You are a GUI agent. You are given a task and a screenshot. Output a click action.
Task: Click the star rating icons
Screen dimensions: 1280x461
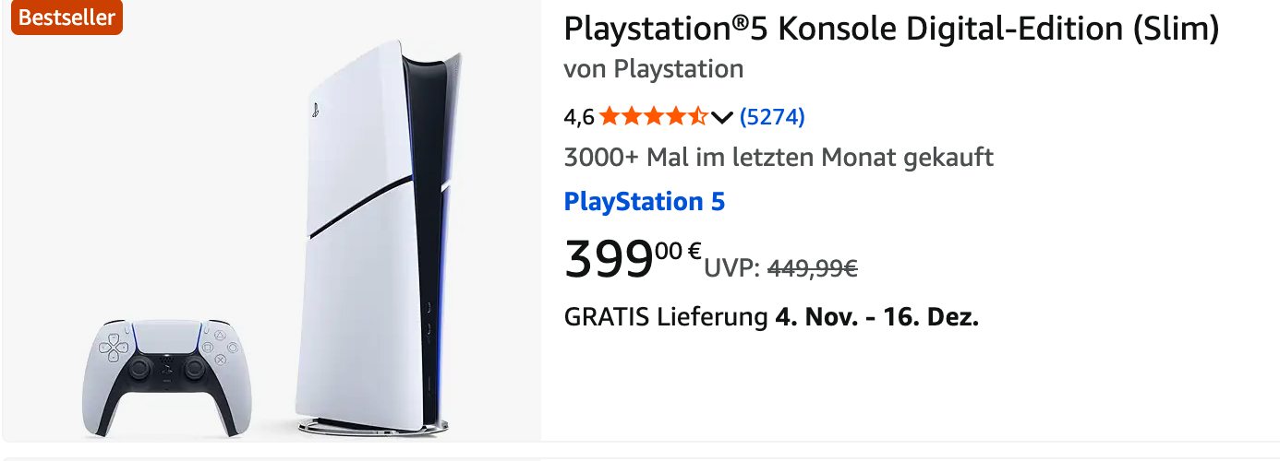pyautogui.click(x=653, y=117)
